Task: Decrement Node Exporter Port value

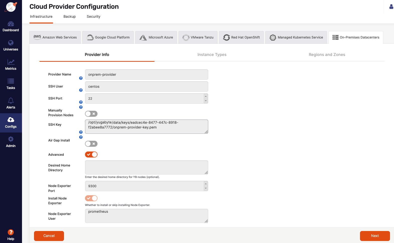Action: [206, 188]
